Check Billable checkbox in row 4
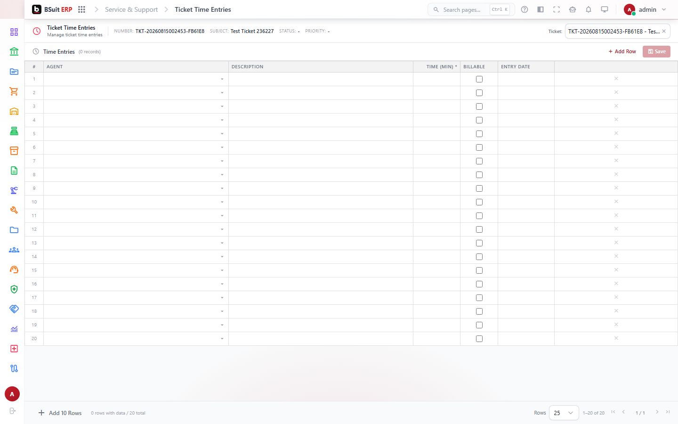This screenshot has width=678, height=424. 479,120
